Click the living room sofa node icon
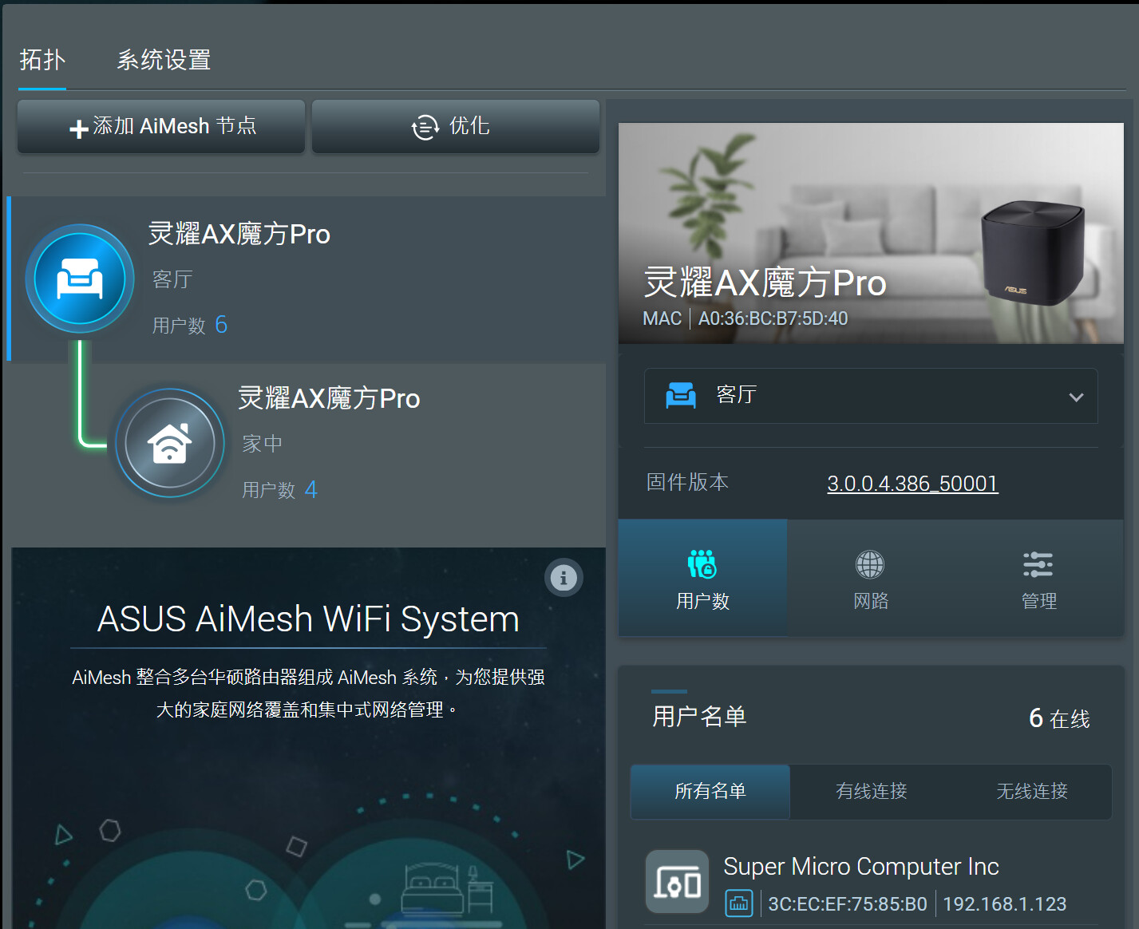This screenshot has width=1139, height=929. coord(80,279)
